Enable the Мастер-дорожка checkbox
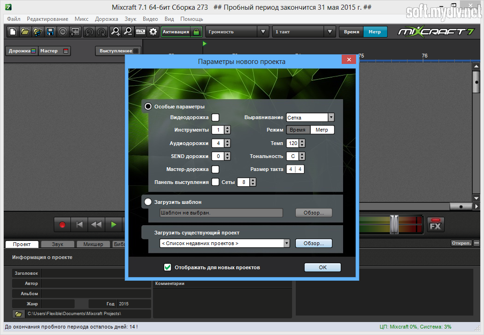This screenshot has width=484, height=335. pos(216,169)
